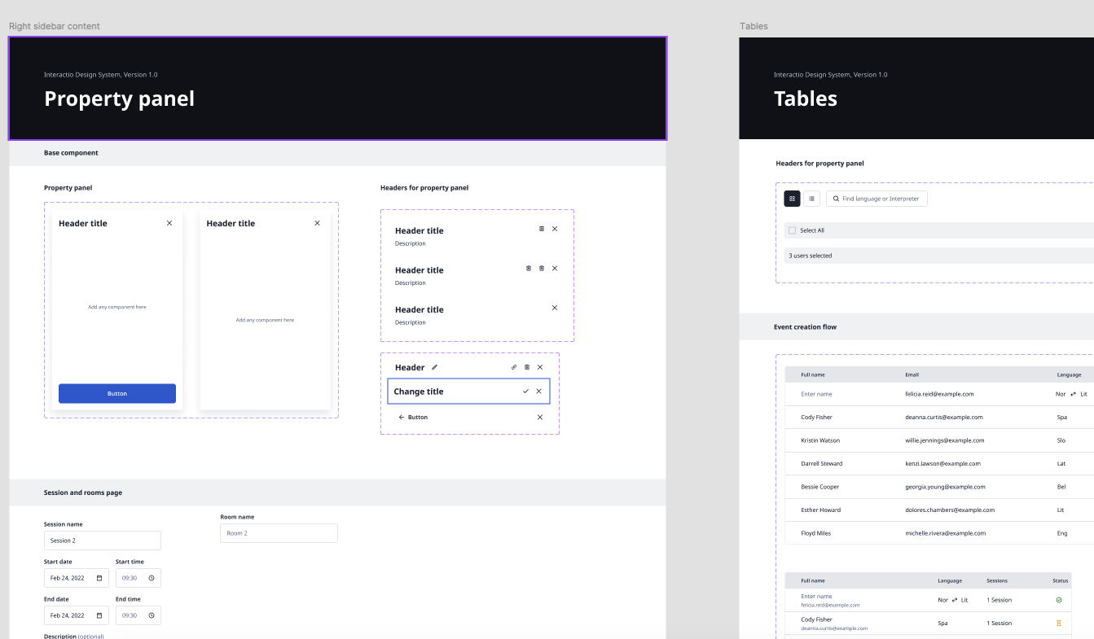Click the Esther Howard row name

click(819, 510)
